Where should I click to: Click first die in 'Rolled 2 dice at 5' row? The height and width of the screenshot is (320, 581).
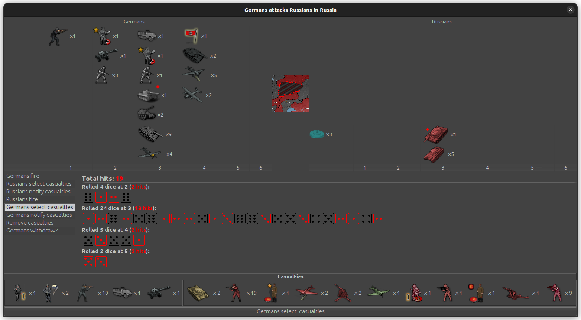click(88, 262)
